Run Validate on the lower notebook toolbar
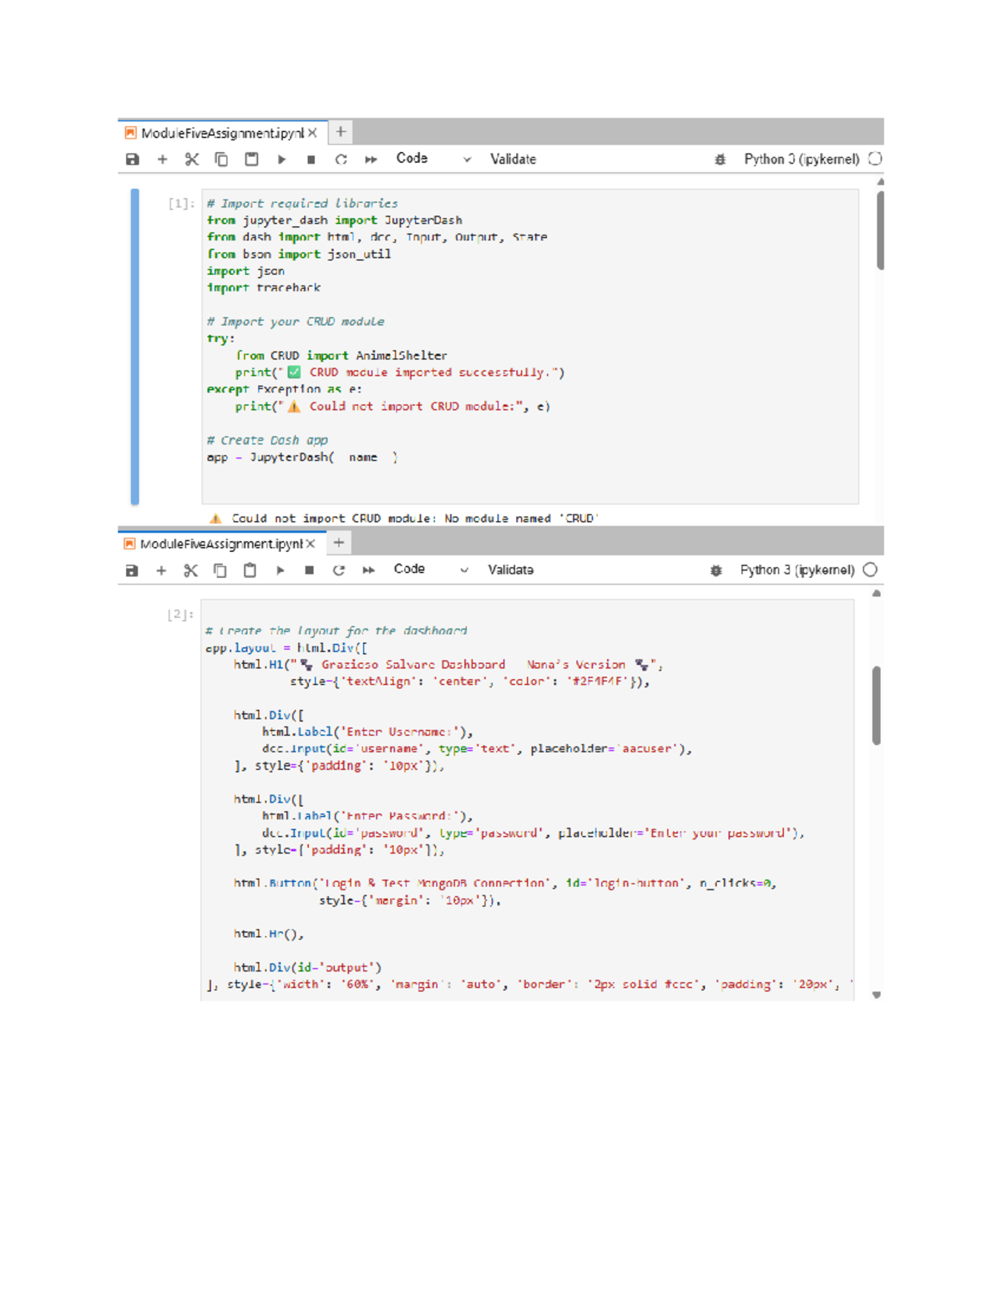Image resolution: width=1002 pixels, height=1297 pixels. (x=510, y=570)
